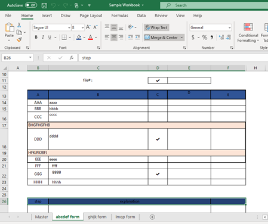Click checkmark cell in GGG row

(x=158, y=174)
